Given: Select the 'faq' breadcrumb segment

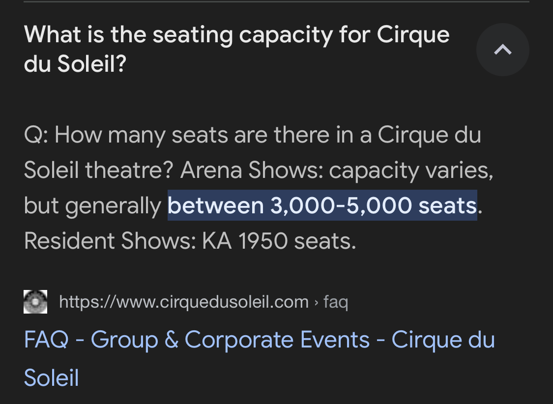Looking at the screenshot, I should pyautogui.click(x=336, y=302).
